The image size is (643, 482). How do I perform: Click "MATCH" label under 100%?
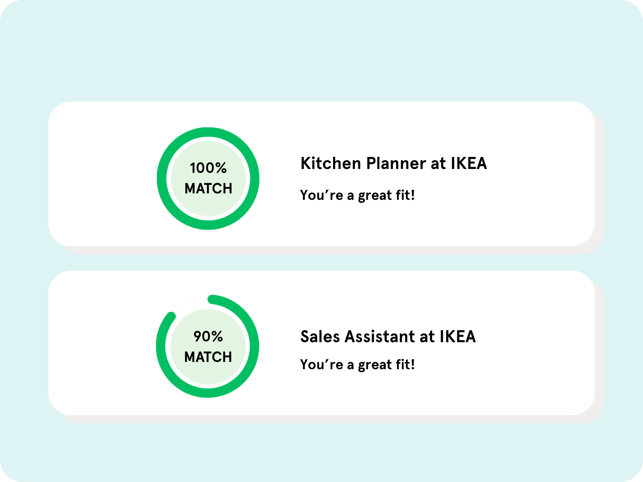pos(208,189)
